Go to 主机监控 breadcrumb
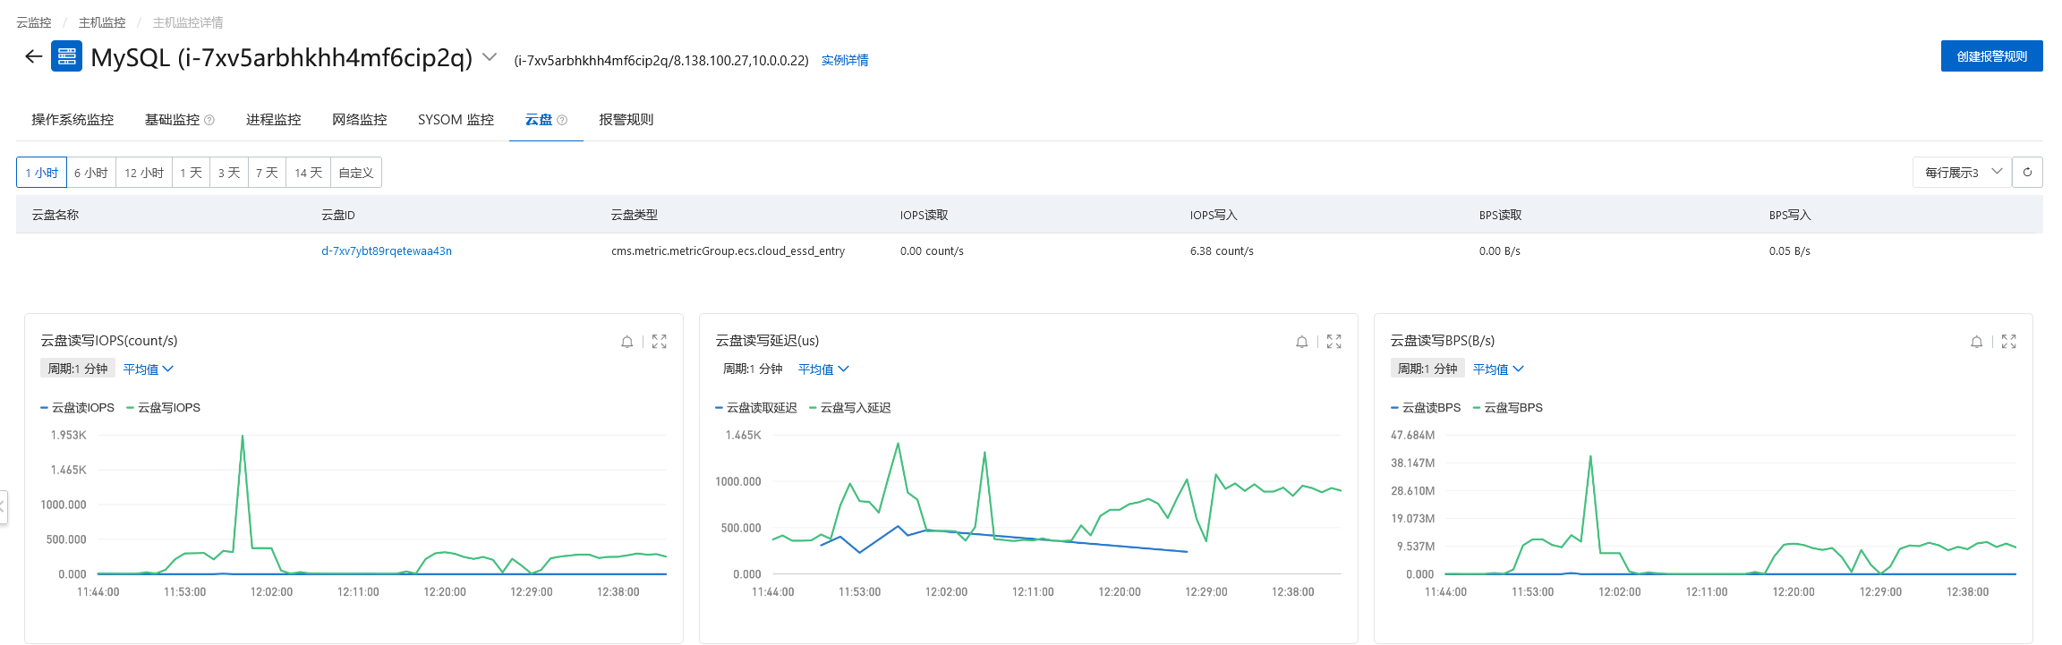The height and width of the screenshot is (645, 2062). [x=102, y=22]
